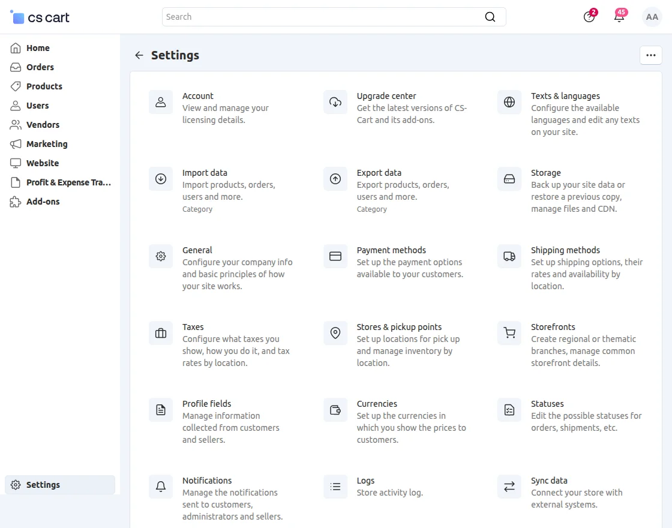The image size is (672, 528).
Task: Open the Profile fields settings
Action: tap(206, 403)
